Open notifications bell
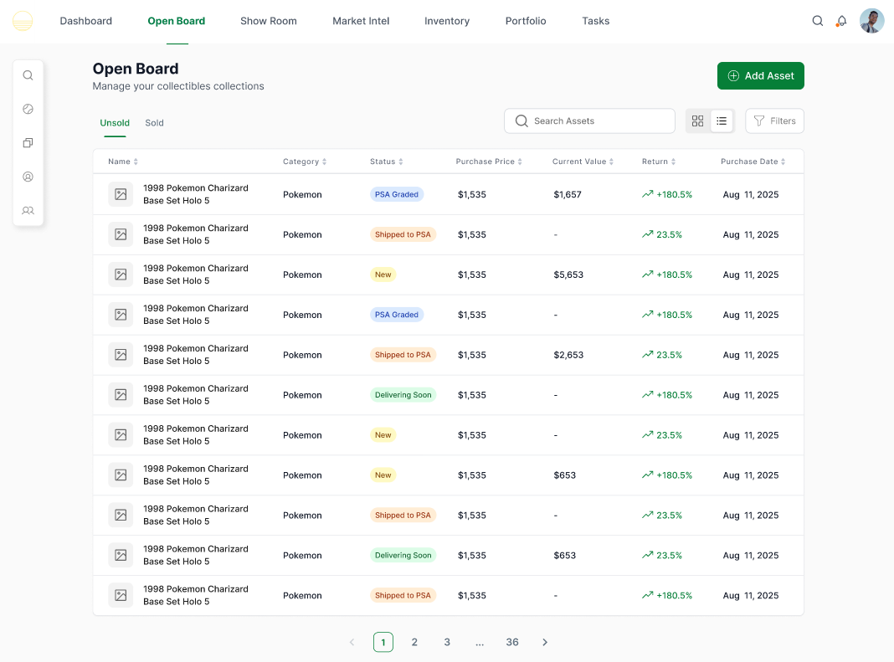 pyautogui.click(x=841, y=21)
